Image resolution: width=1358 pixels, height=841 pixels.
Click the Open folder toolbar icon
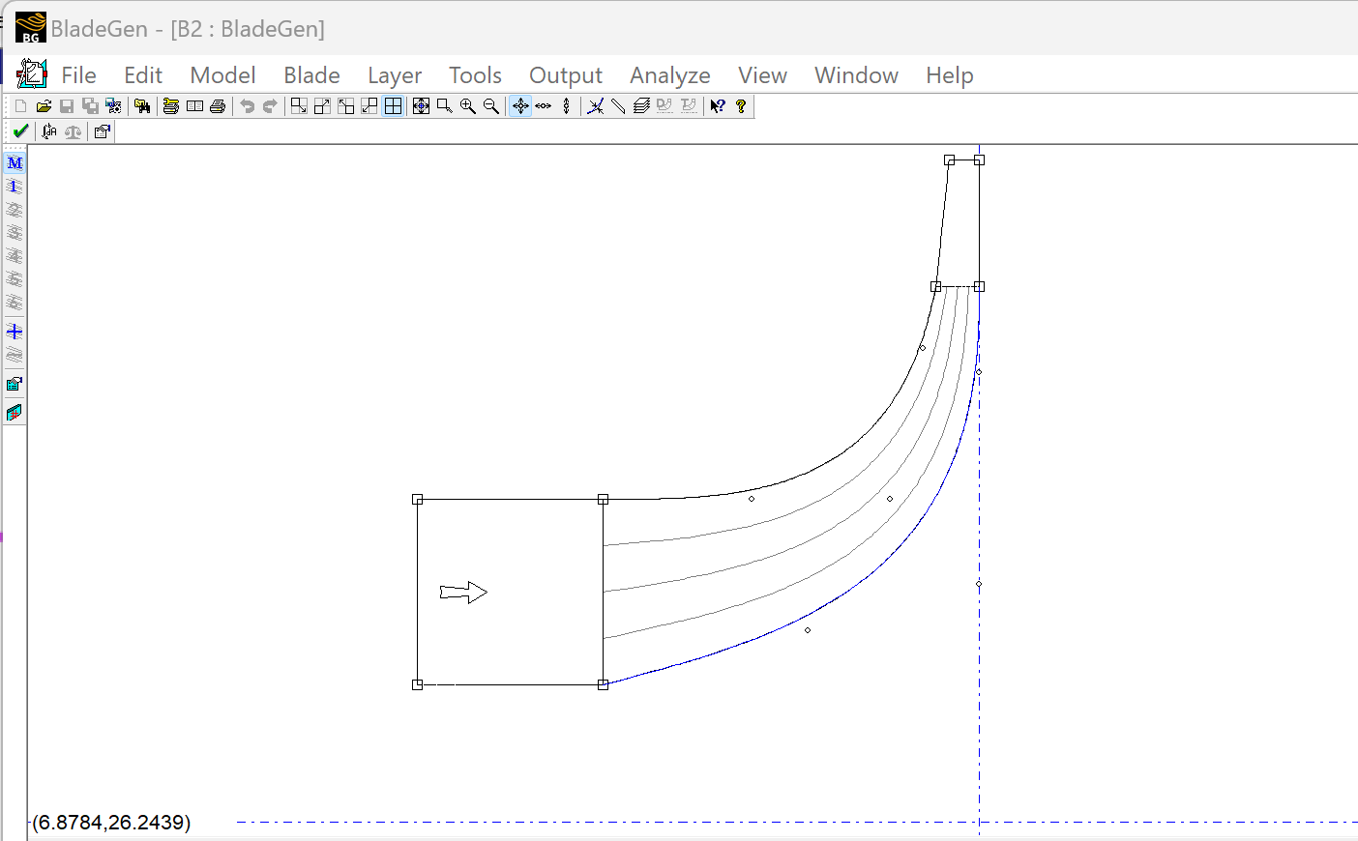[44, 106]
